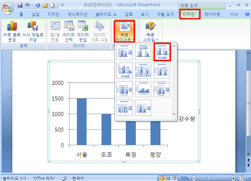The width and height of the screenshot is (251, 181).
Task: Click 데이터 새로 고침 button
Action: point(99,31)
